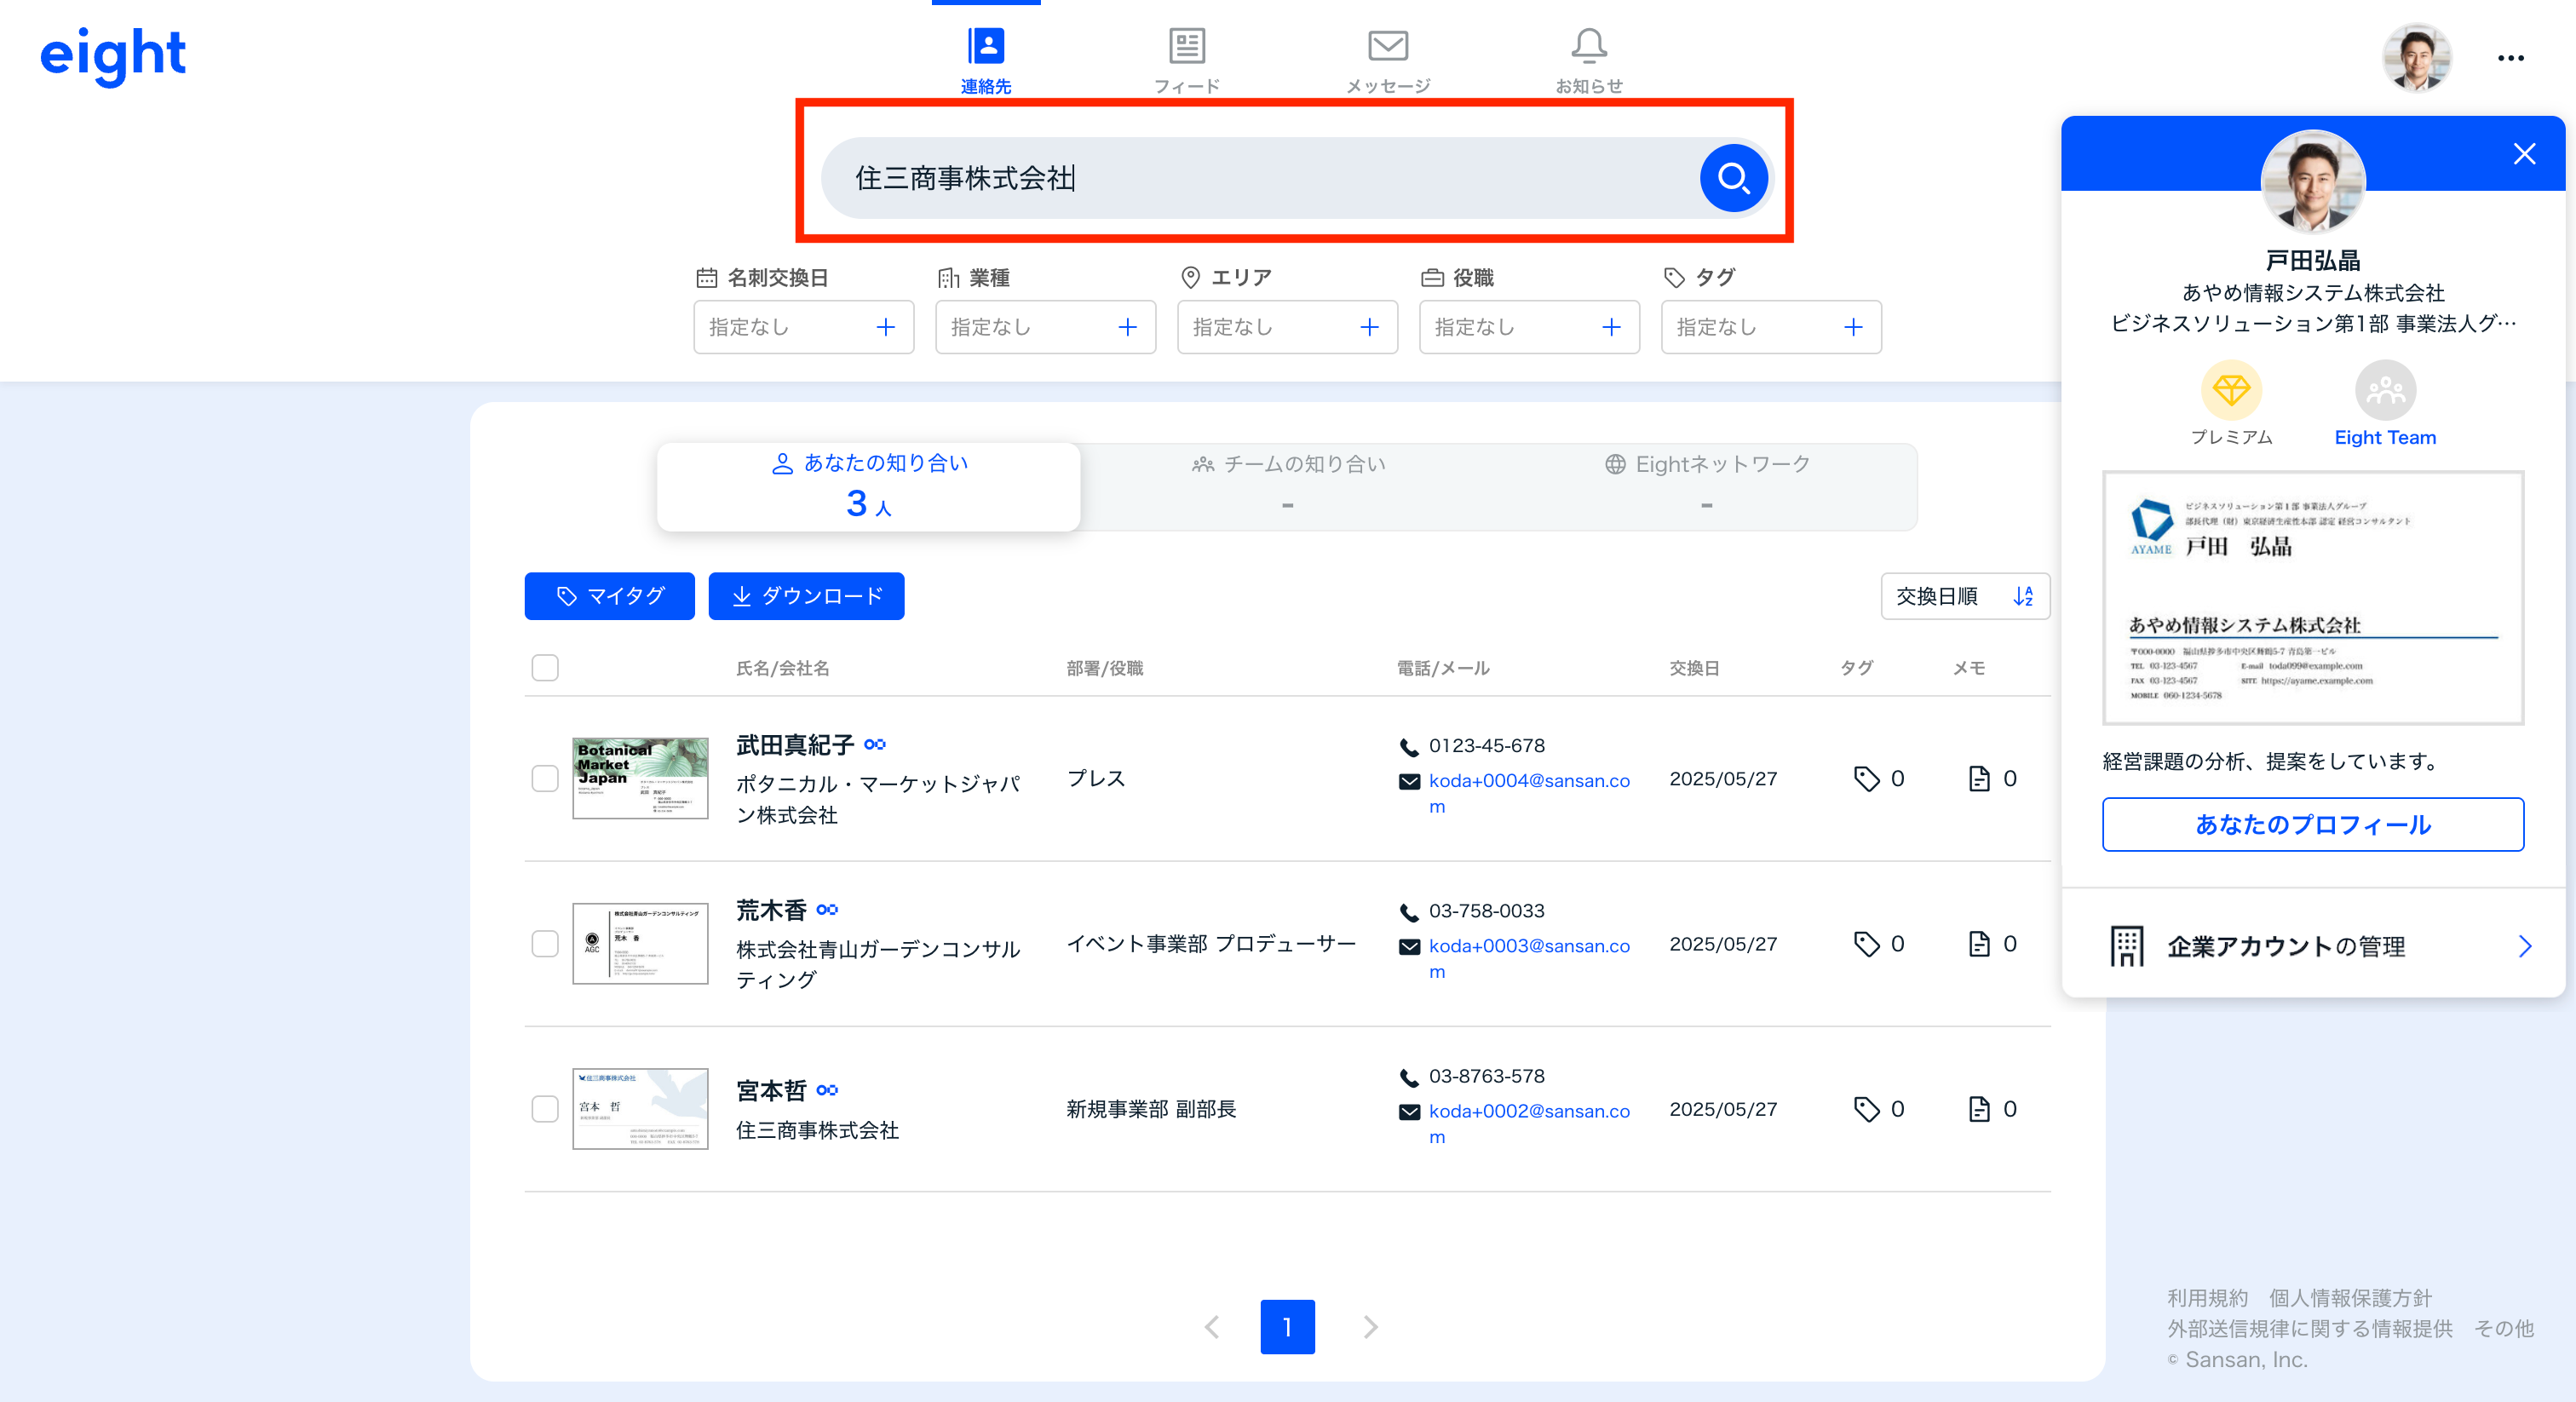Click the magnifier search button
This screenshot has width=2576, height=1402.
pos(1733,178)
